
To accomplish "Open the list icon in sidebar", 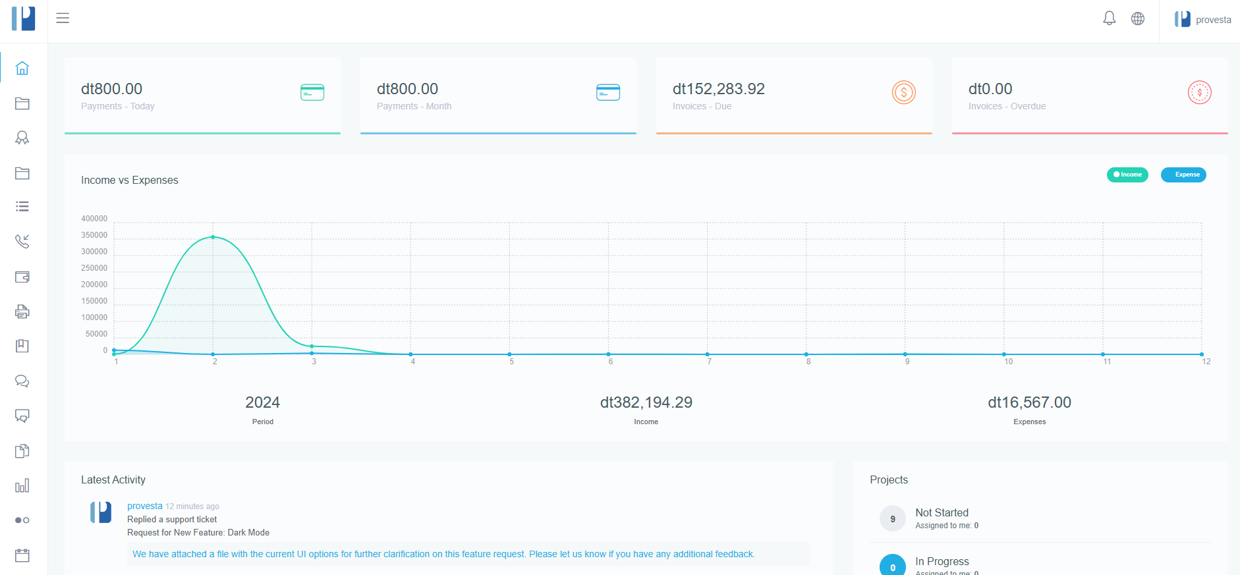I will tap(22, 207).
